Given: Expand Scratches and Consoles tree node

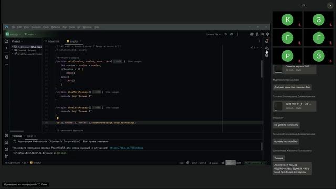Looking at the screenshot, I should click(x=12, y=54).
